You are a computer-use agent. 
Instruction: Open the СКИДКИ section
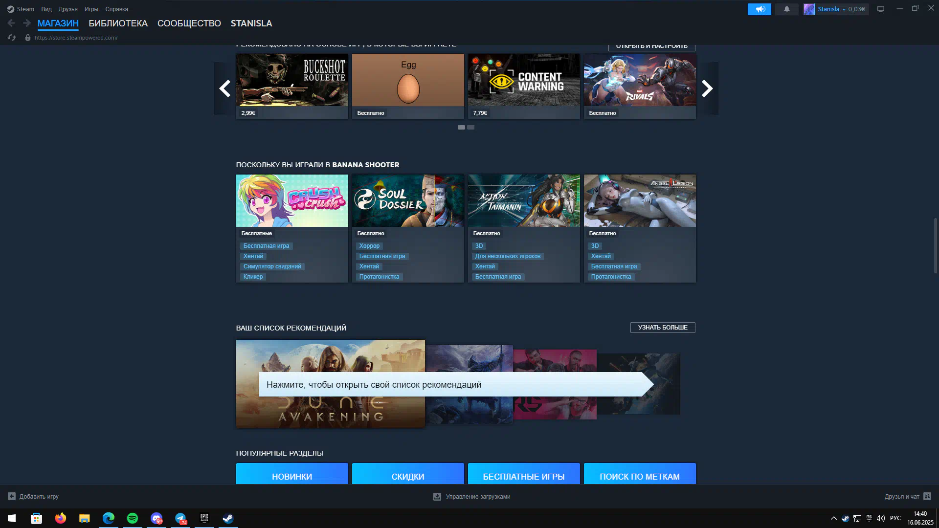coord(408,474)
